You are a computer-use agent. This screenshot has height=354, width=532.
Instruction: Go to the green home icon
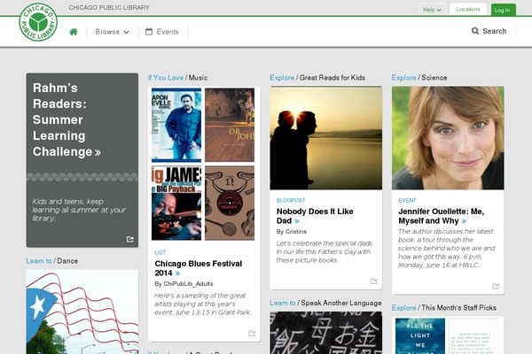click(x=74, y=32)
